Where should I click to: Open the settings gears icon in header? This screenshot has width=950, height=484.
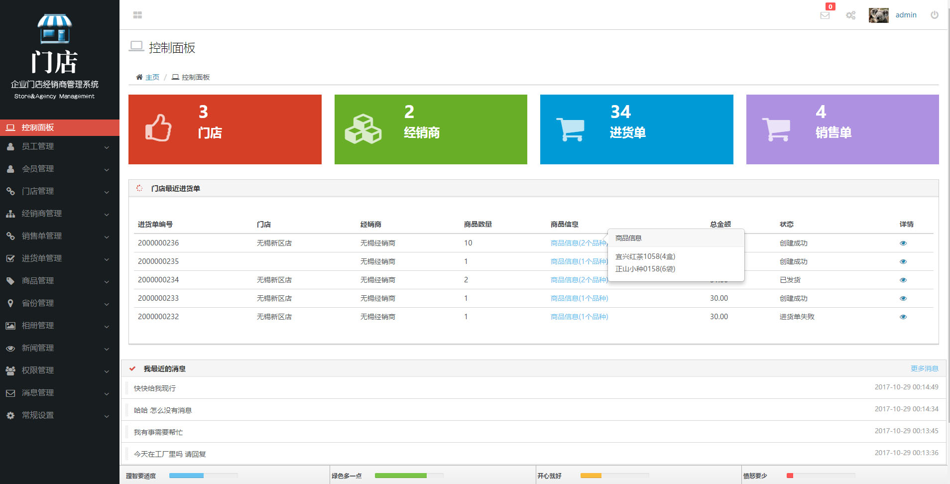[x=850, y=15]
